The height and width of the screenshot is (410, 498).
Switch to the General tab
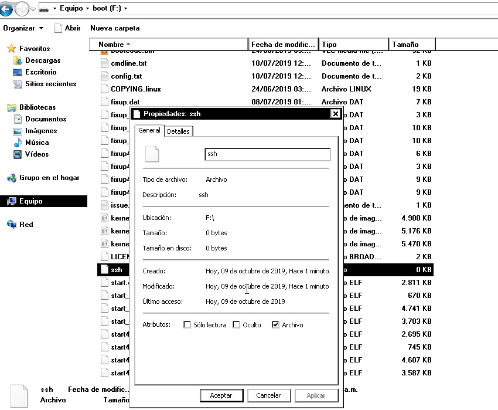[149, 130]
